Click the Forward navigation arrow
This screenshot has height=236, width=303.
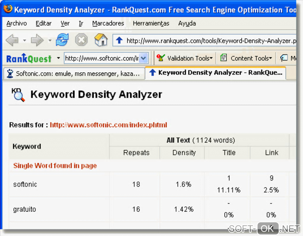(37, 40)
